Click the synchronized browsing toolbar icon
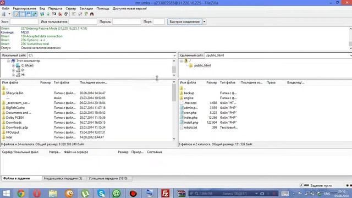This screenshot has width=352, height=198. pyautogui.click(x=86, y=14)
